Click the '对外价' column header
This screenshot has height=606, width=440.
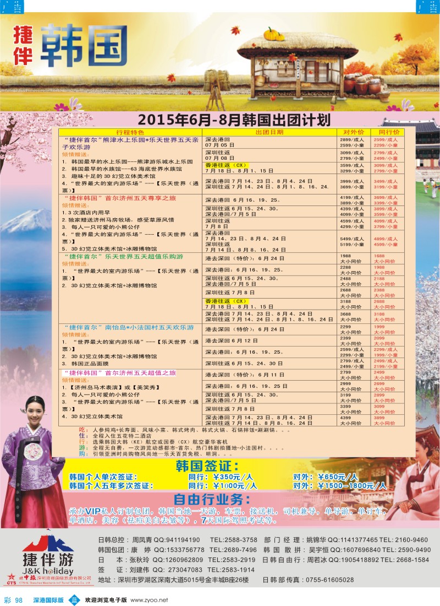(x=354, y=132)
